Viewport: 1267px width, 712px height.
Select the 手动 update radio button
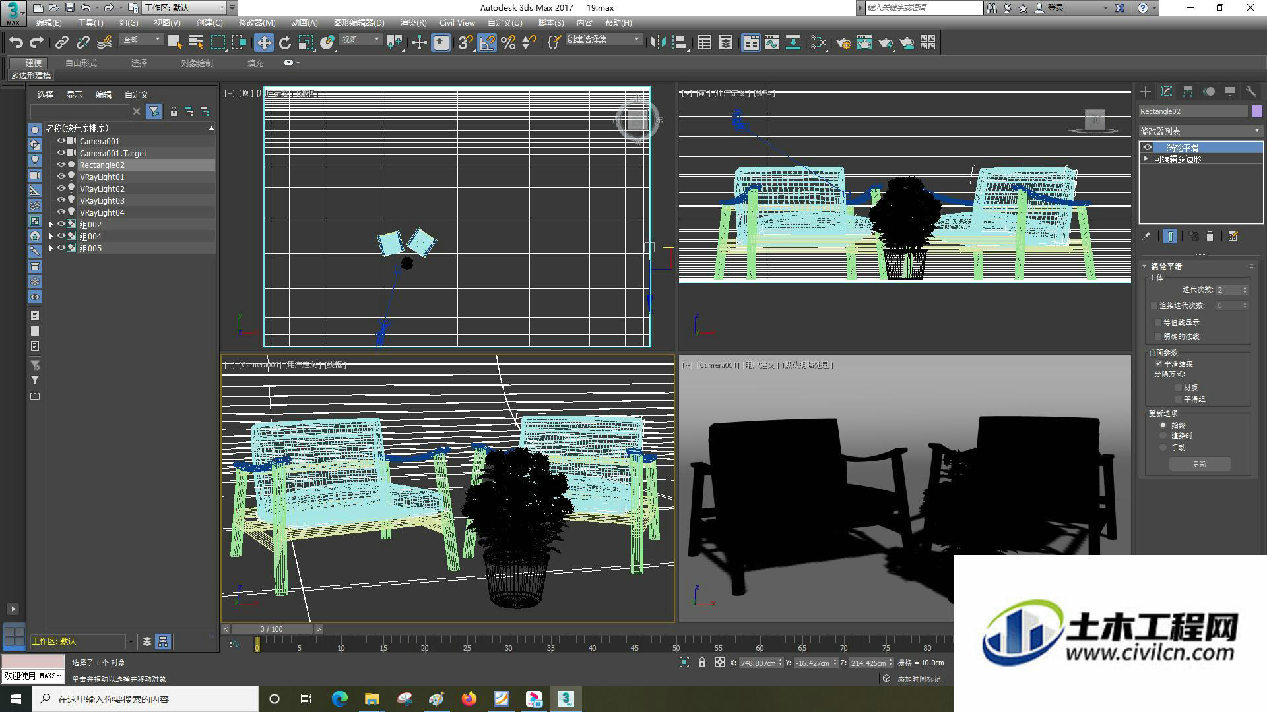point(1163,448)
